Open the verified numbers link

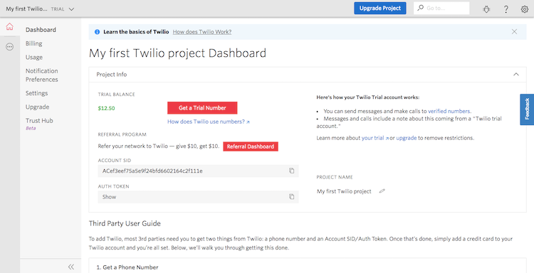(x=449, y=111)
